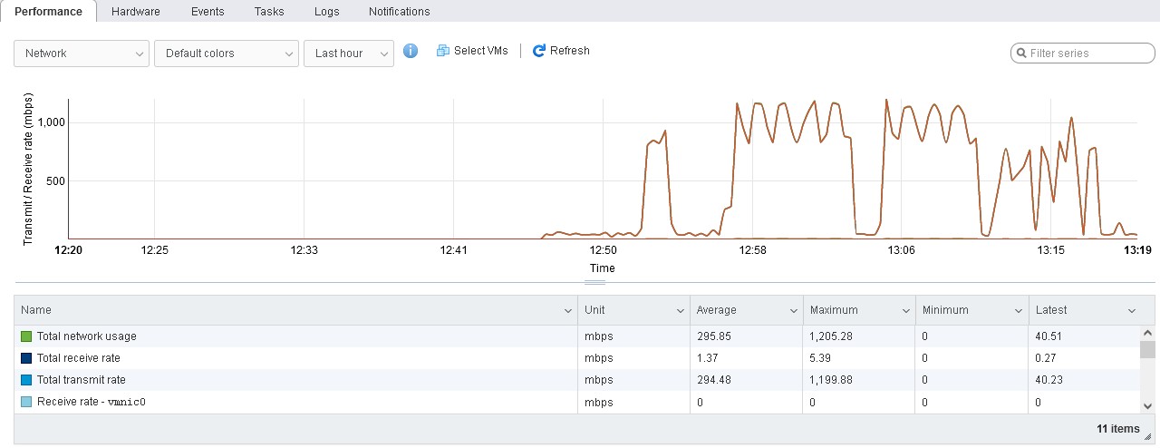Click the 295.85 average value
This screenshot has width=1160, height=448.
point(713,336)
